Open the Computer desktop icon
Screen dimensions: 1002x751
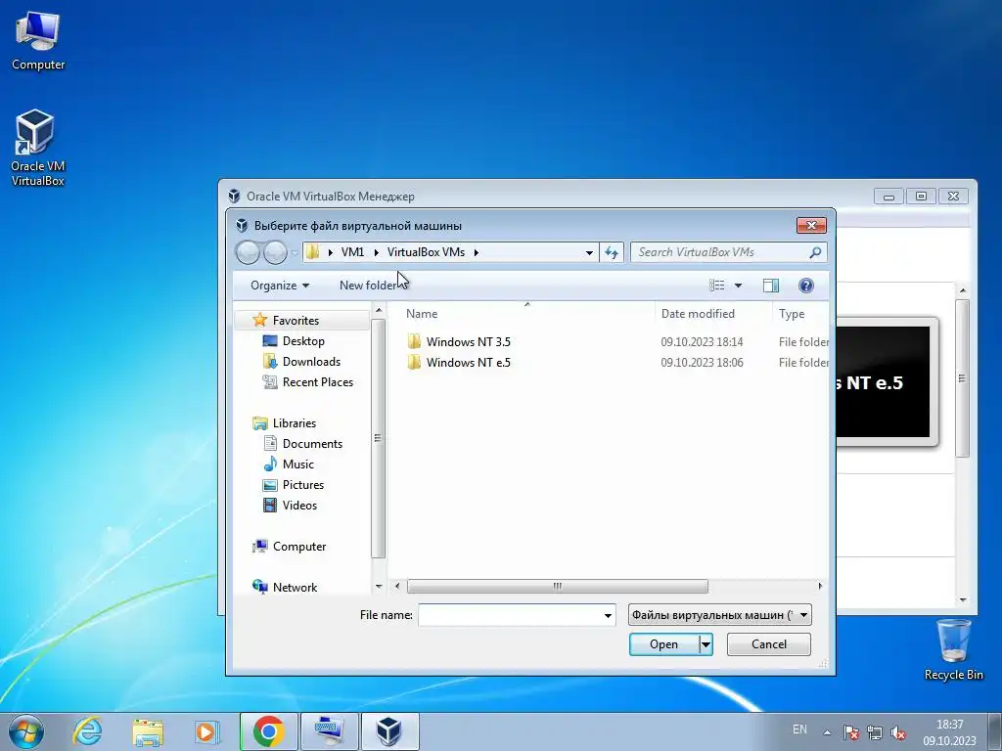tap(38, 39)
